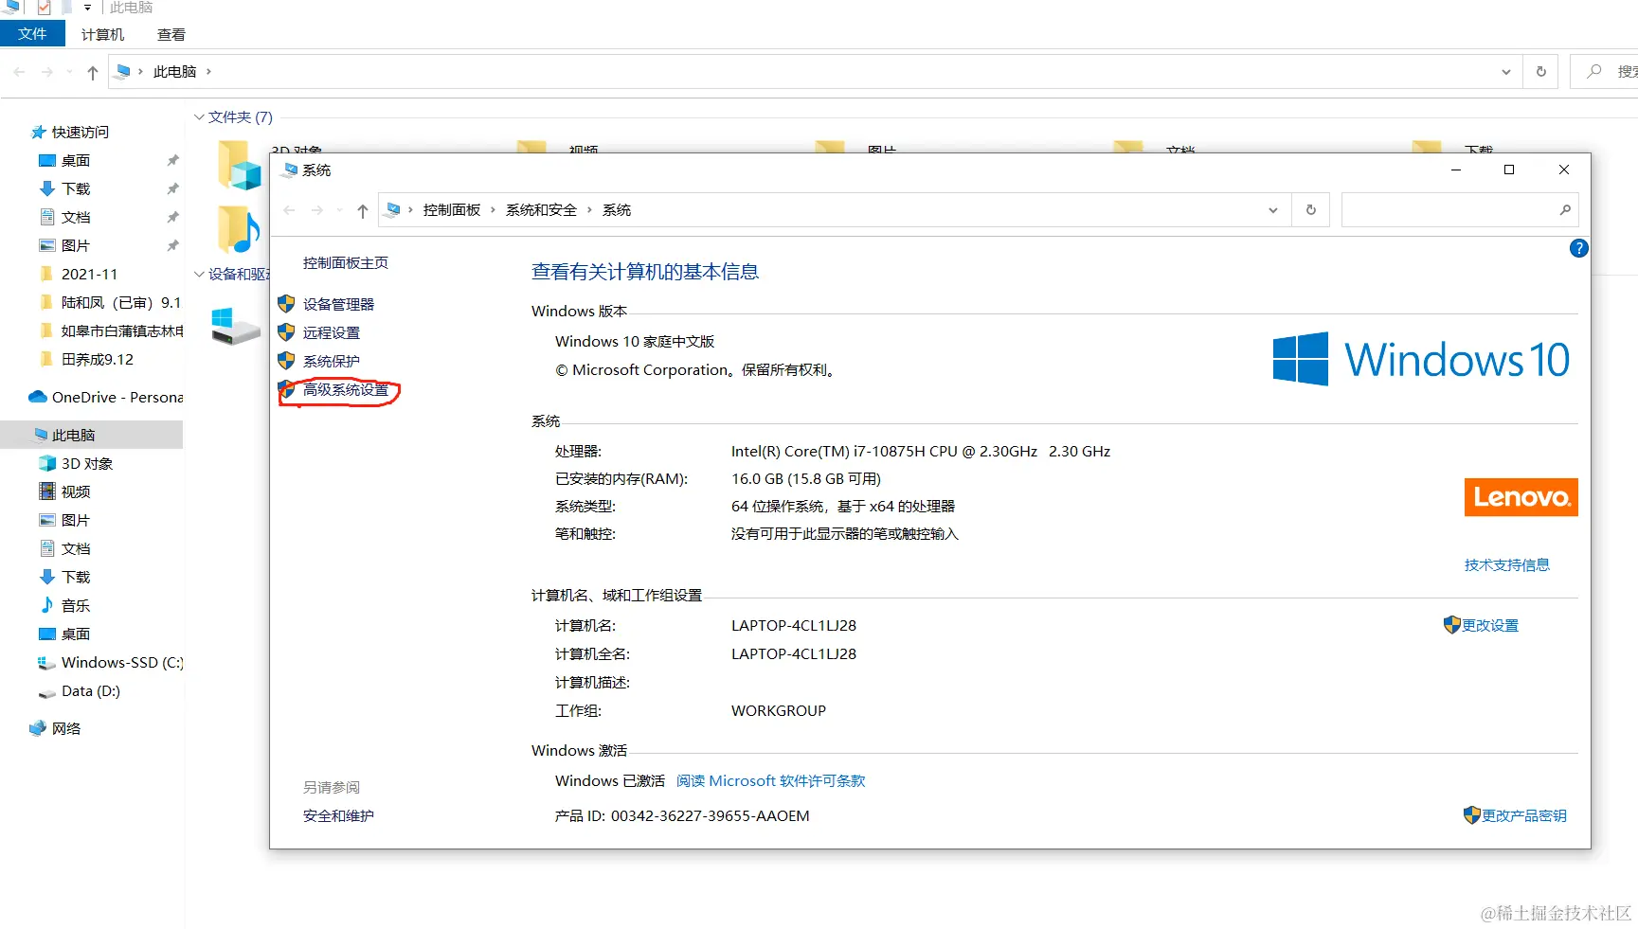Open address history dropdown in System window

point(1273,210)
